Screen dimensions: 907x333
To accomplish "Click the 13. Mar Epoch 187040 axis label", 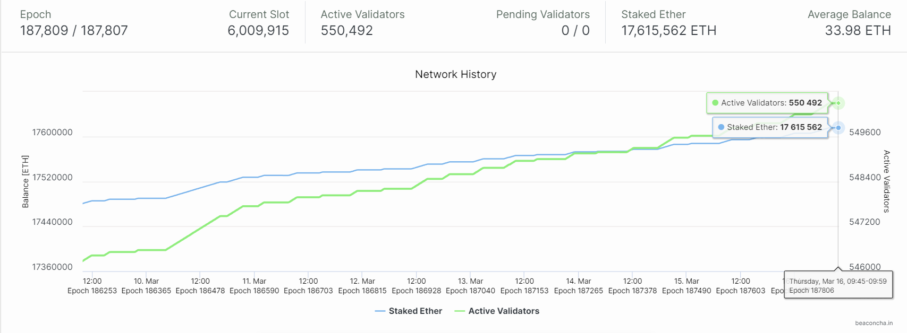I will (x=470, y=286).
